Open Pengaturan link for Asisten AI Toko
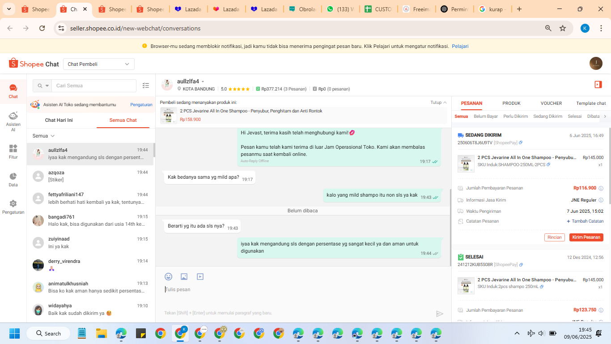The image size is (611, 344). 141,104
